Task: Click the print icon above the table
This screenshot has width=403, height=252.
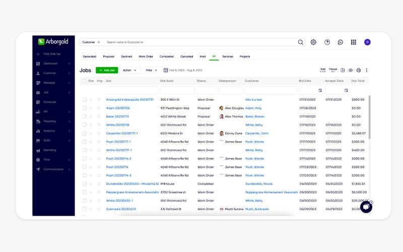Action: tap(359, 70)
